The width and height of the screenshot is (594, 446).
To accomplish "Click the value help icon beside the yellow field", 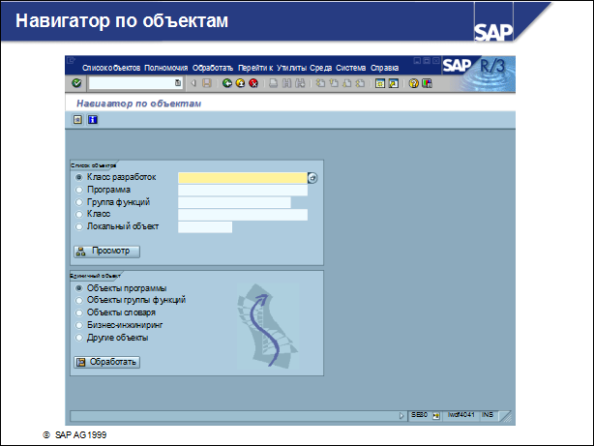I will click(312, 178).
